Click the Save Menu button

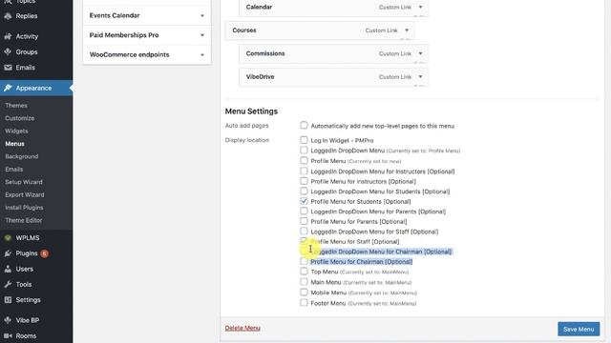579,329
